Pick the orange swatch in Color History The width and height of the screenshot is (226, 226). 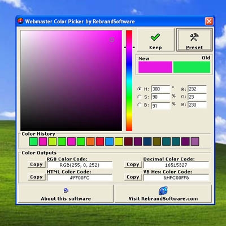tap(90, 141)
